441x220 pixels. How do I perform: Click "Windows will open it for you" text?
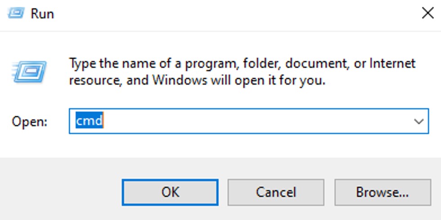238,81
